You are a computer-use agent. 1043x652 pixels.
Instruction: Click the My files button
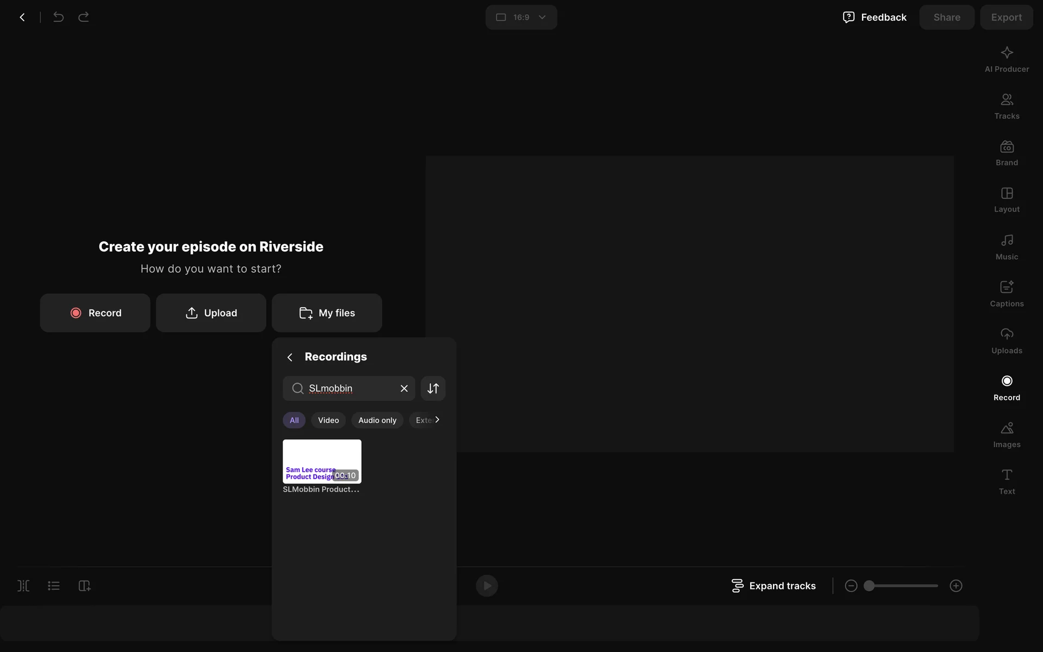326,313
